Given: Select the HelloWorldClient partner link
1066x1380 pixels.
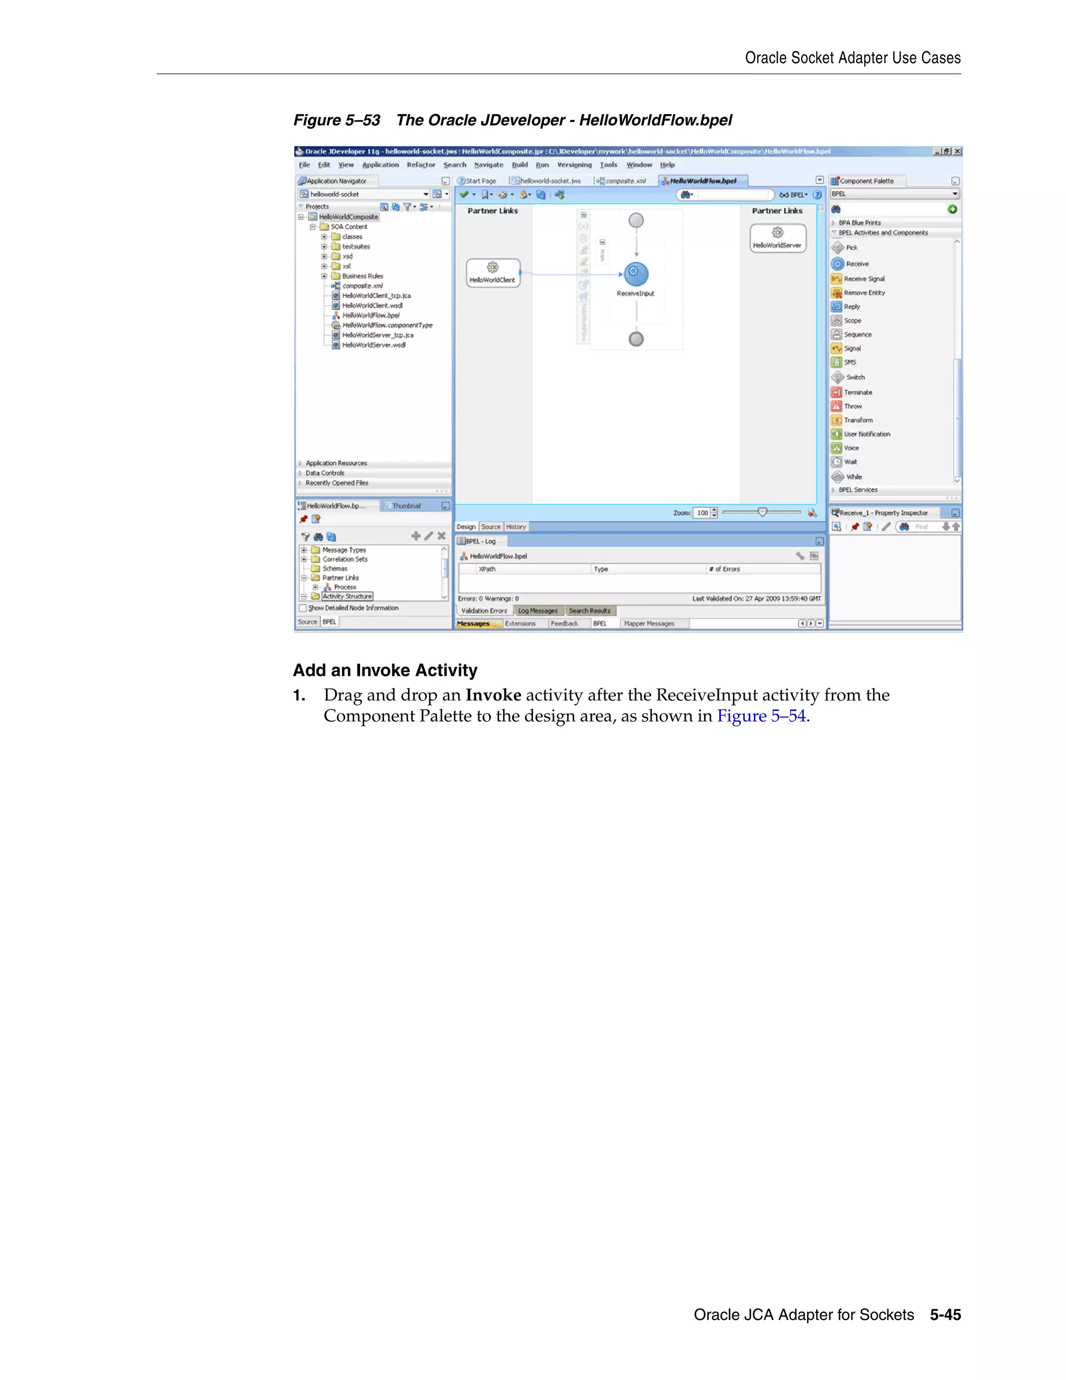Looking at the screenshot, I should point(493,273).
